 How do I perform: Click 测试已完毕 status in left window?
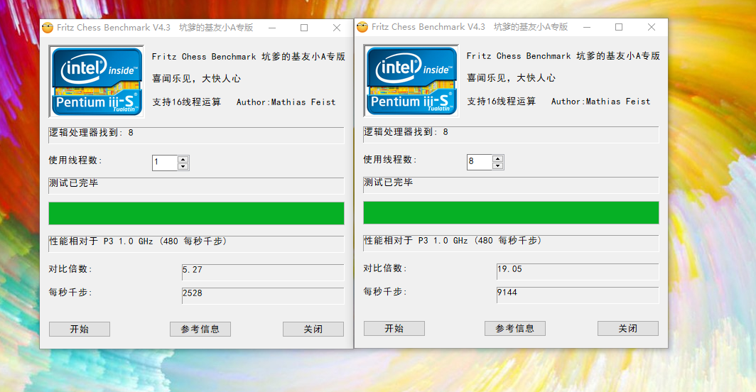(196, 185)
